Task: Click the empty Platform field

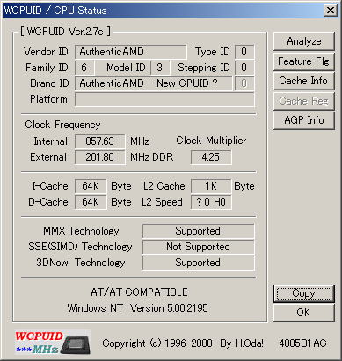Action: [164, 99]
